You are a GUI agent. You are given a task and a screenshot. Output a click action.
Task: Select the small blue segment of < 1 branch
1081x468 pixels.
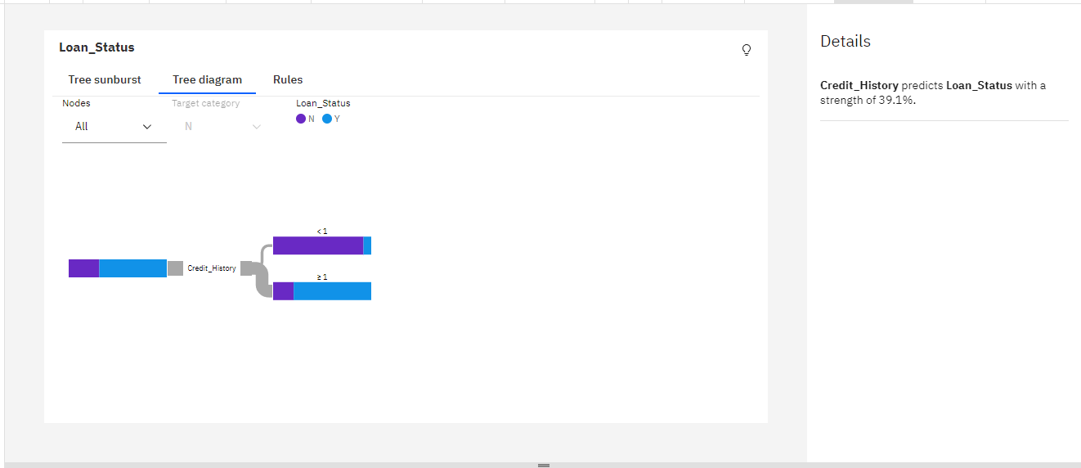(367, 245)
